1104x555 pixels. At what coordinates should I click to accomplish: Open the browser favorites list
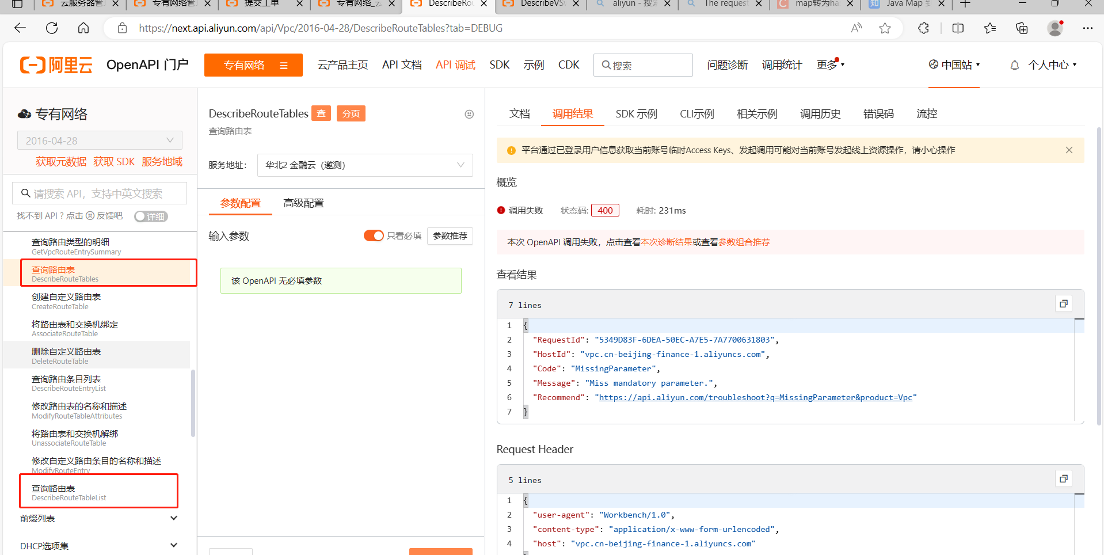990,28
